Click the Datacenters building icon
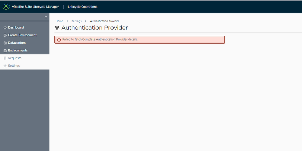302x151 pixels. tap(5, 43)
